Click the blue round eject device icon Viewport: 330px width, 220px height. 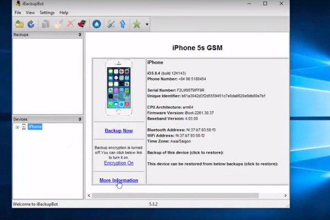pos(97,24)
